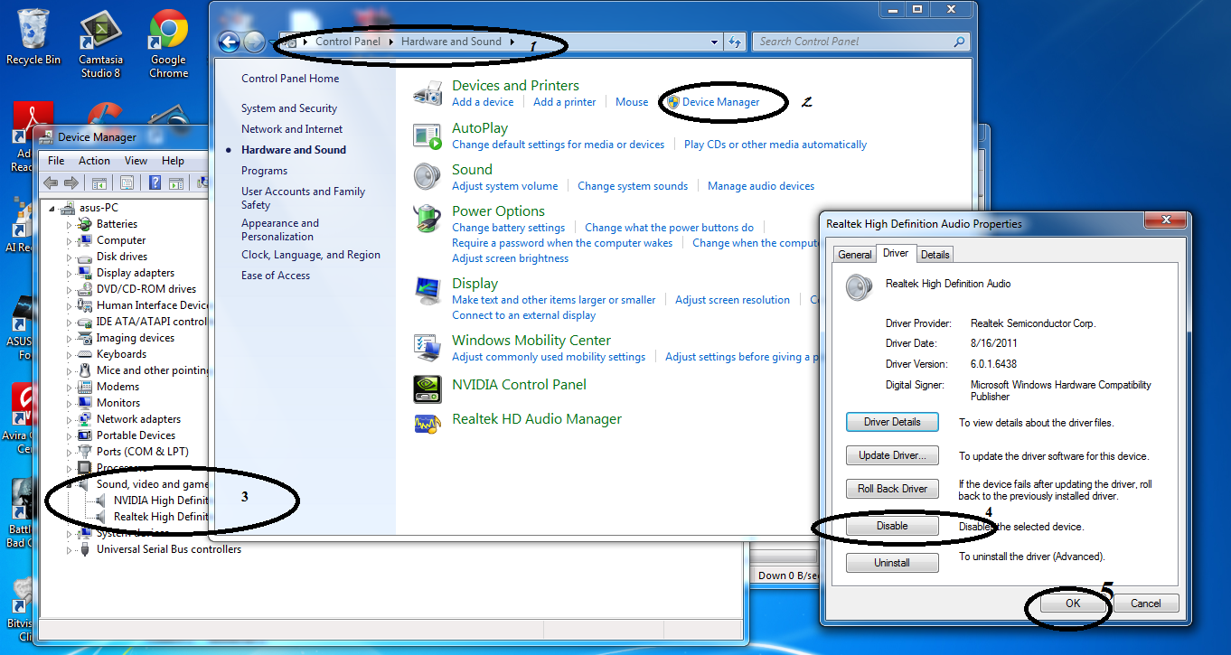Click Device Manager toolbar back arrow
This screenshot has height=655, width=1231.
pos(51,183)
